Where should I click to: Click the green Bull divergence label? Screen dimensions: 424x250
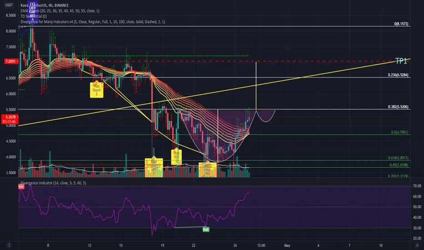pos(206,230)
